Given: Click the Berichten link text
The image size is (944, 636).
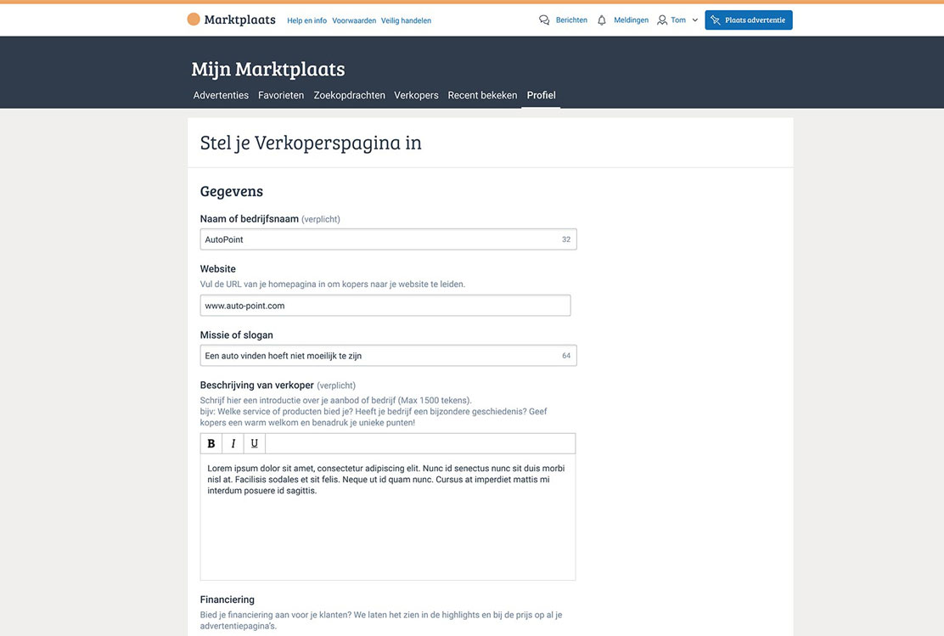Looking at the screenshot, I should tap(571, 20).
